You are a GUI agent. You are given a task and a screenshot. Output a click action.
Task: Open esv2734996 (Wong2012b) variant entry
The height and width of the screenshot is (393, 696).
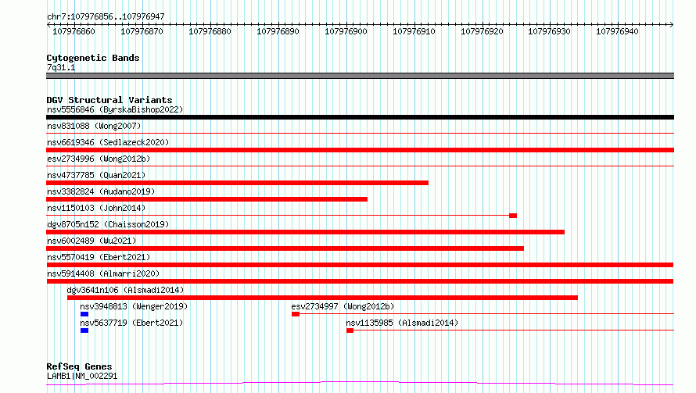click(x=99, y=159)
